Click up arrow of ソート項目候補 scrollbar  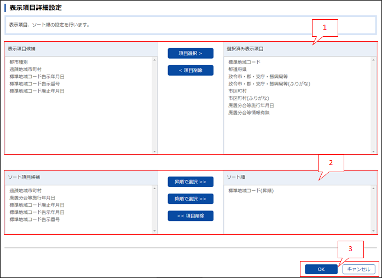(154, 189)
